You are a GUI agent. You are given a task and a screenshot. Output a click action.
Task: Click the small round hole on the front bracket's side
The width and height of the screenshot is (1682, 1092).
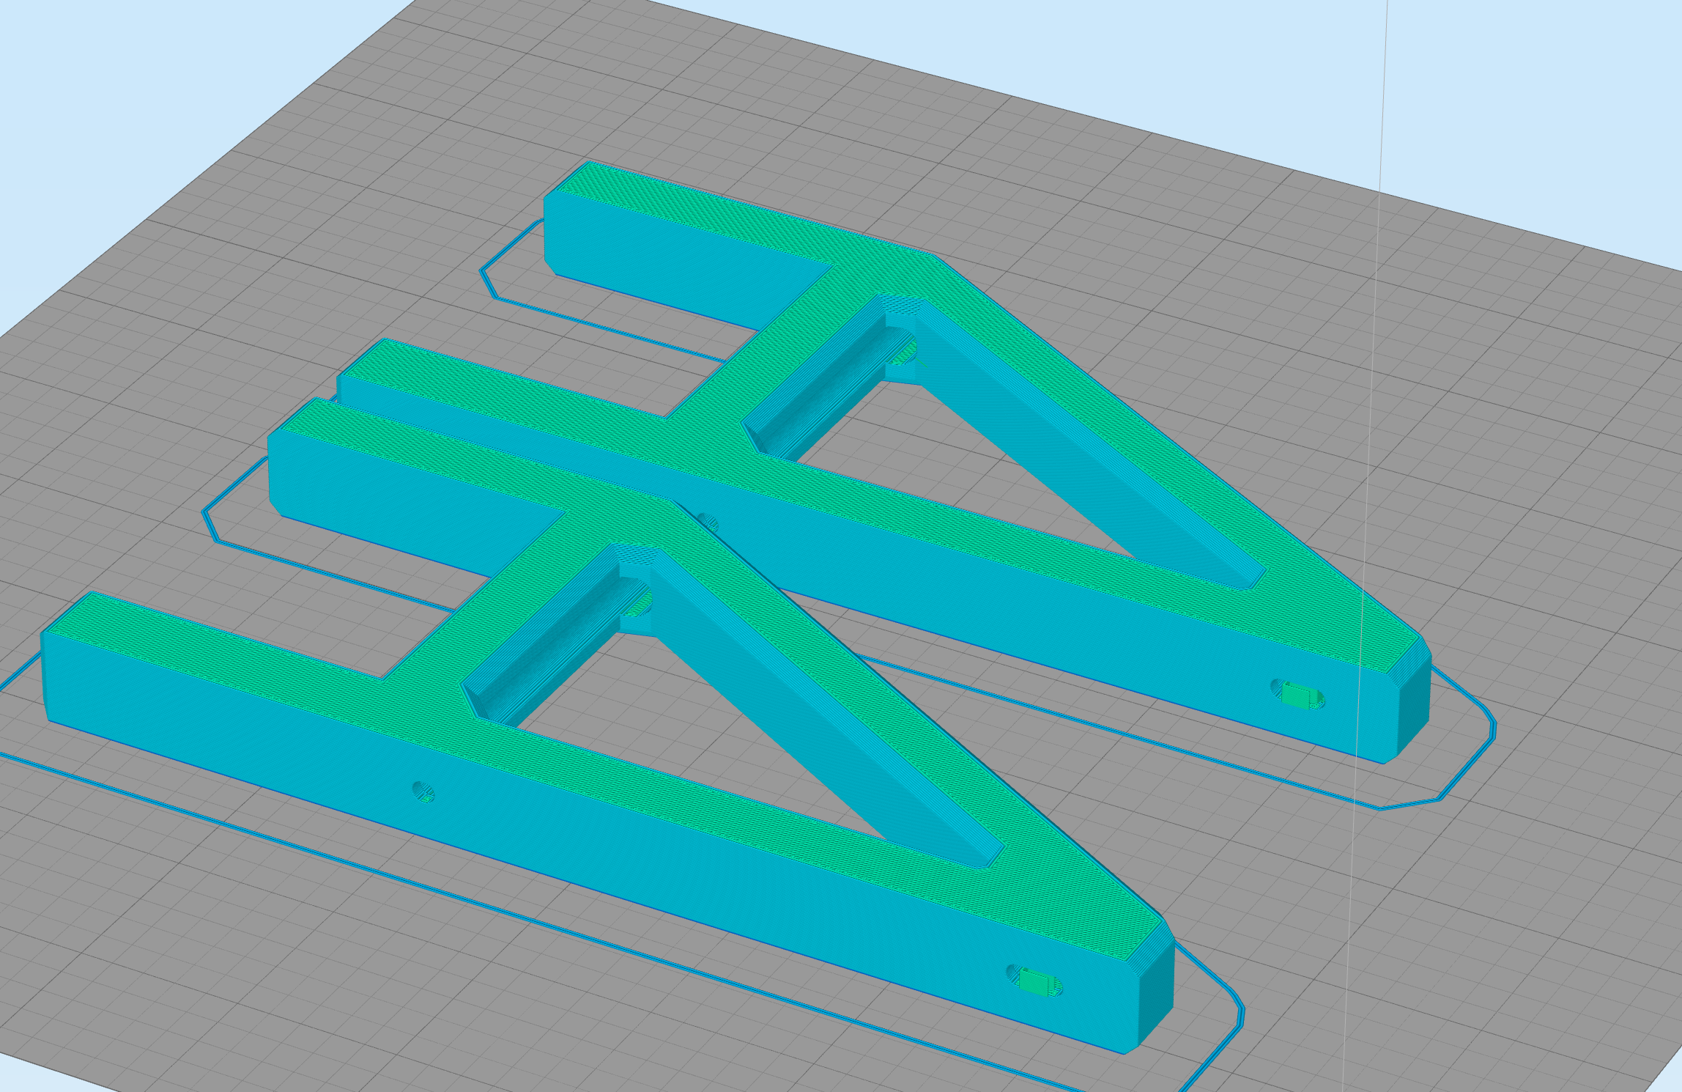[423, 792]
